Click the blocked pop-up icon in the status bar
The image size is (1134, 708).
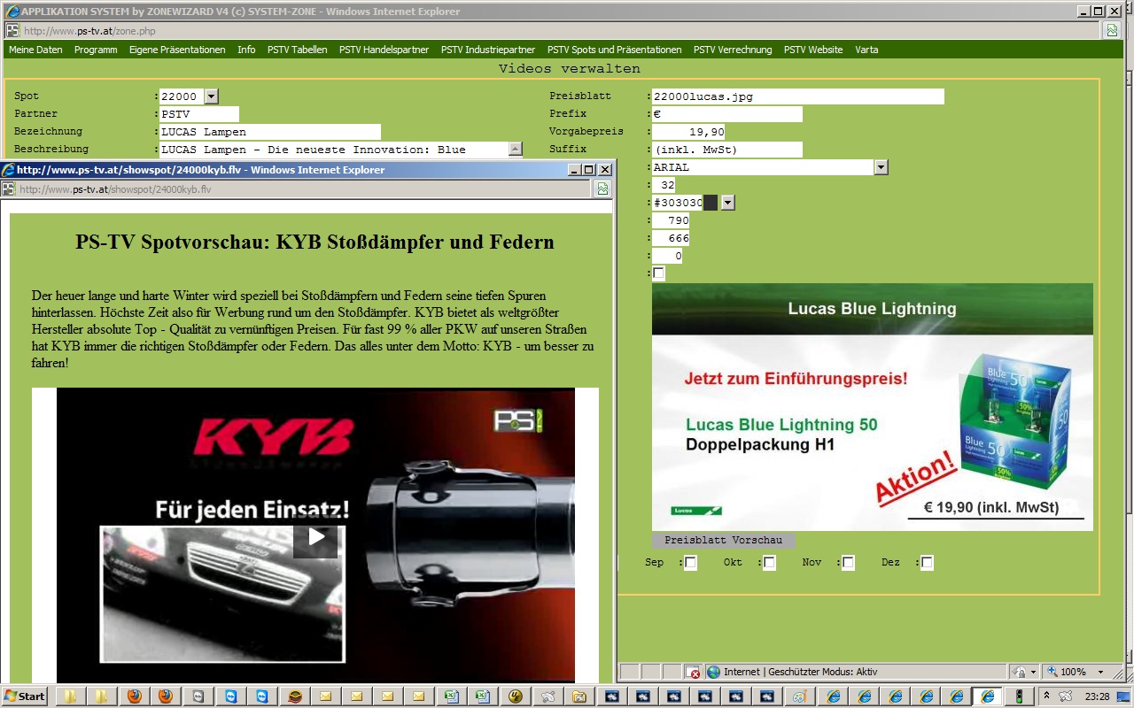pos(694,672)
